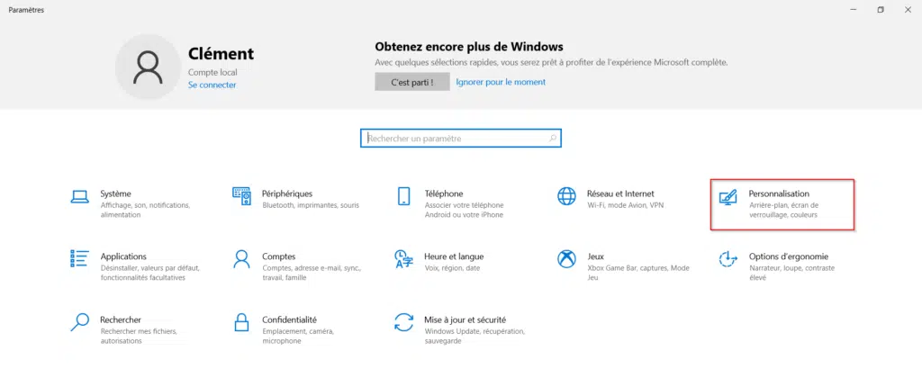Click the Mise à jour et sécurité heading
922x387 pixels.
pyautogui.click(x=466, y=320)
